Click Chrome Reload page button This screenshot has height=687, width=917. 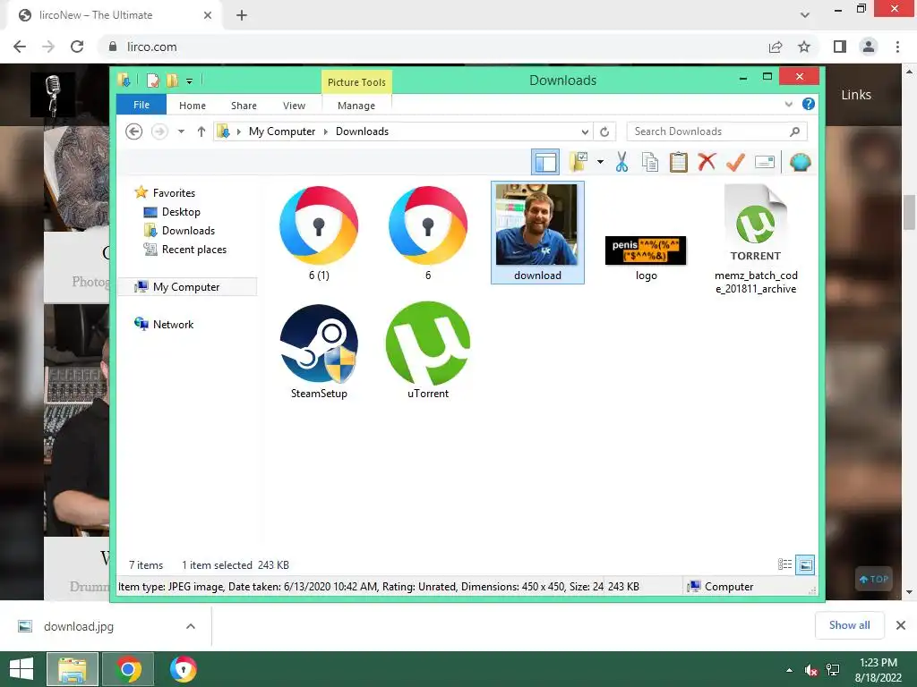point(77,47)
